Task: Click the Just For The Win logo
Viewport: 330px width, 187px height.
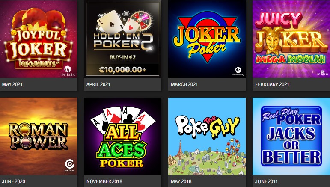Action: (322, 73)
